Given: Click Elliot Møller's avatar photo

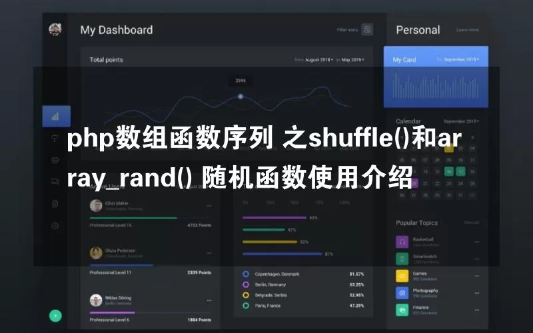Looking at the screenshot, I should click(x=96, y=206).
